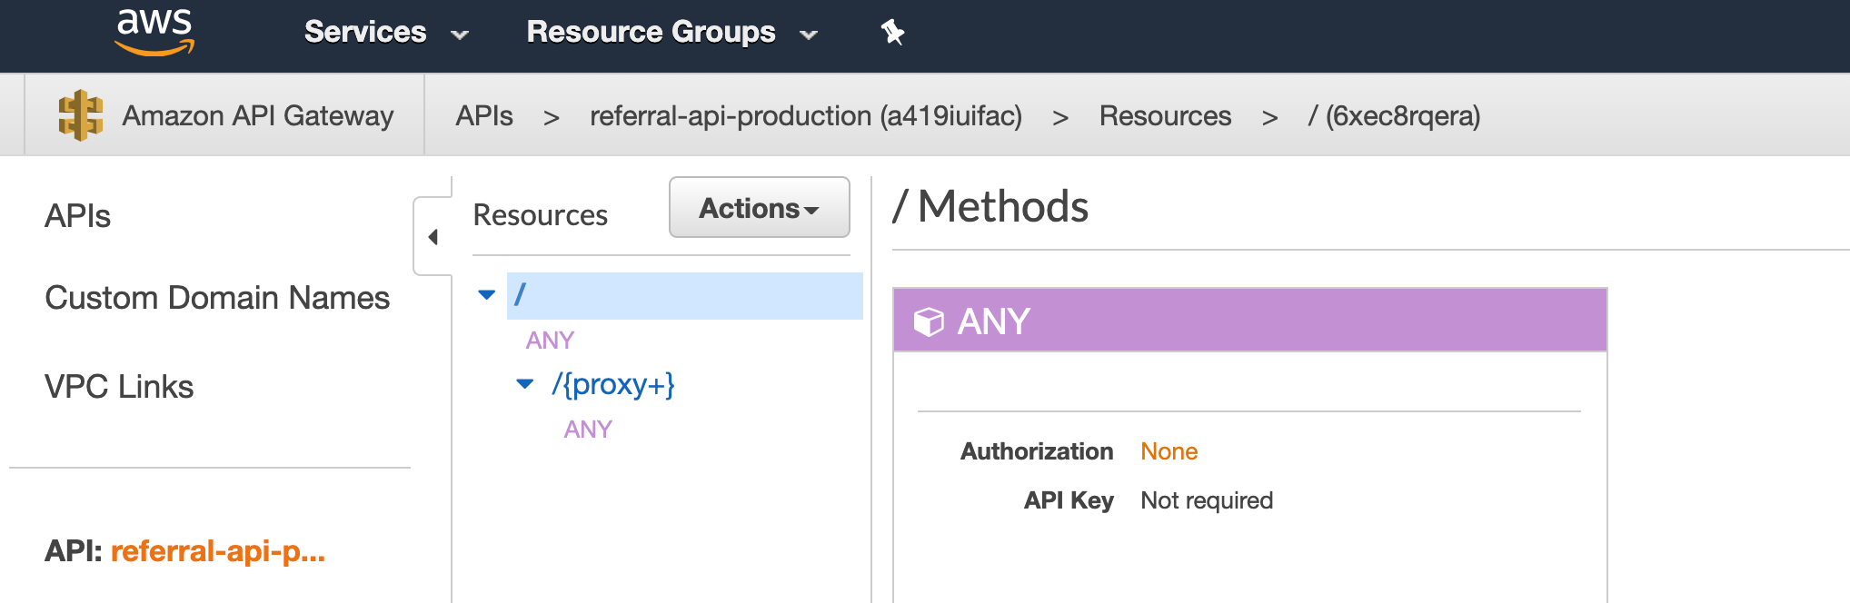Open the Services dropdown menu
This screenshot has width=1850, height=603.
tap(385, 33)
